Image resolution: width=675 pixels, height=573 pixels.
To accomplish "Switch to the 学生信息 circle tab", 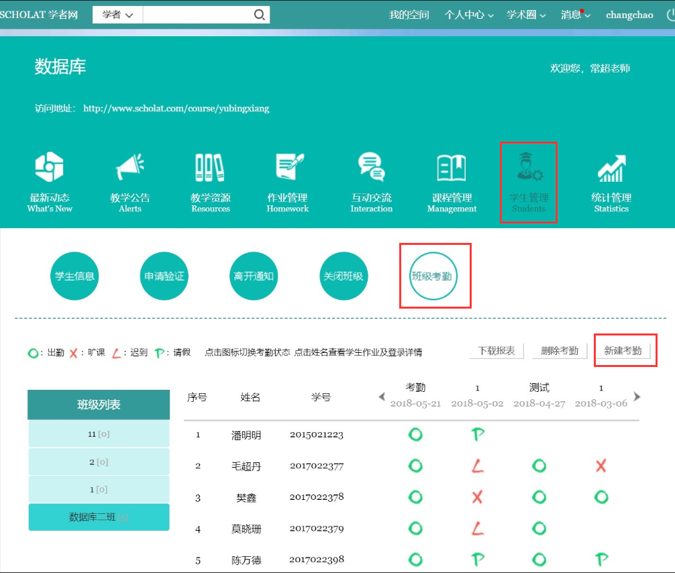I will pos(74,276).
